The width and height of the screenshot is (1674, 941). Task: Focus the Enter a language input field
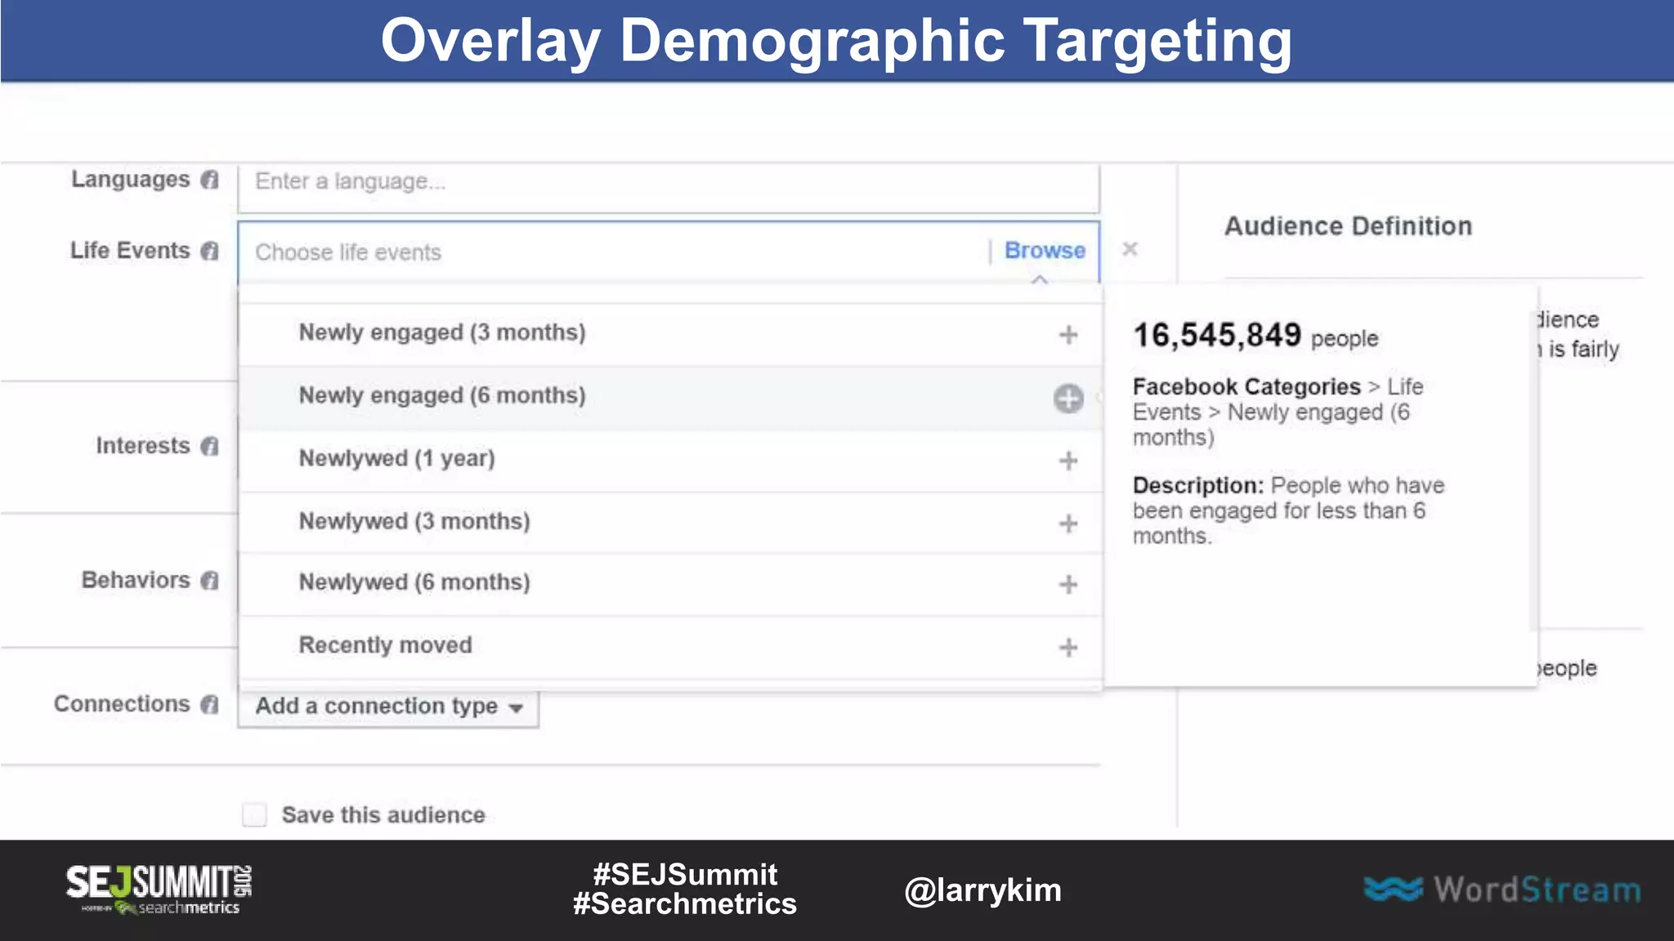tap(669, 188)
